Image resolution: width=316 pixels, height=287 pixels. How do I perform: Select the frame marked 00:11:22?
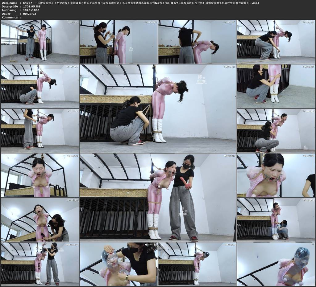[40, 131]
